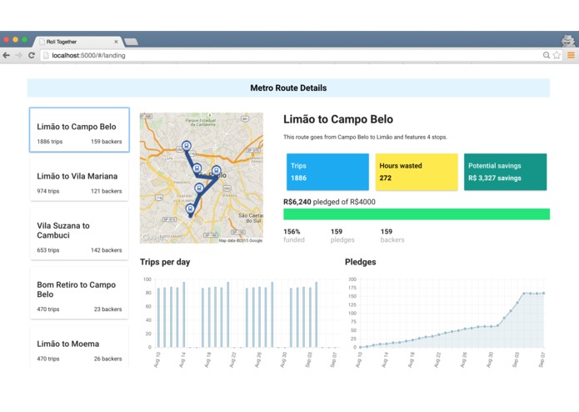This screenshot has height=412, width=579.
Task: Open the Chrome hamburger menu
Action: point(571,55)
